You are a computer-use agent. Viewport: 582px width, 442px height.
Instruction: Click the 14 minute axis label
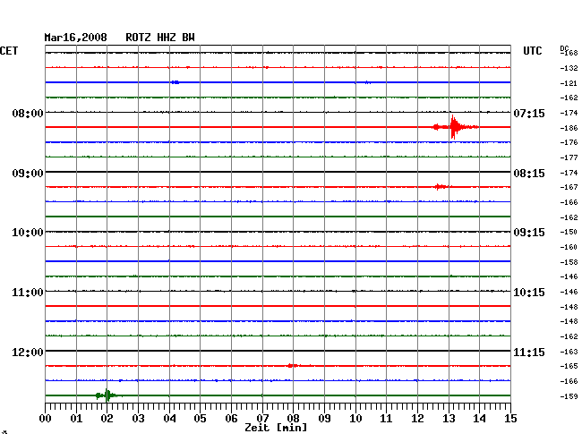click(x=479, y=419)
